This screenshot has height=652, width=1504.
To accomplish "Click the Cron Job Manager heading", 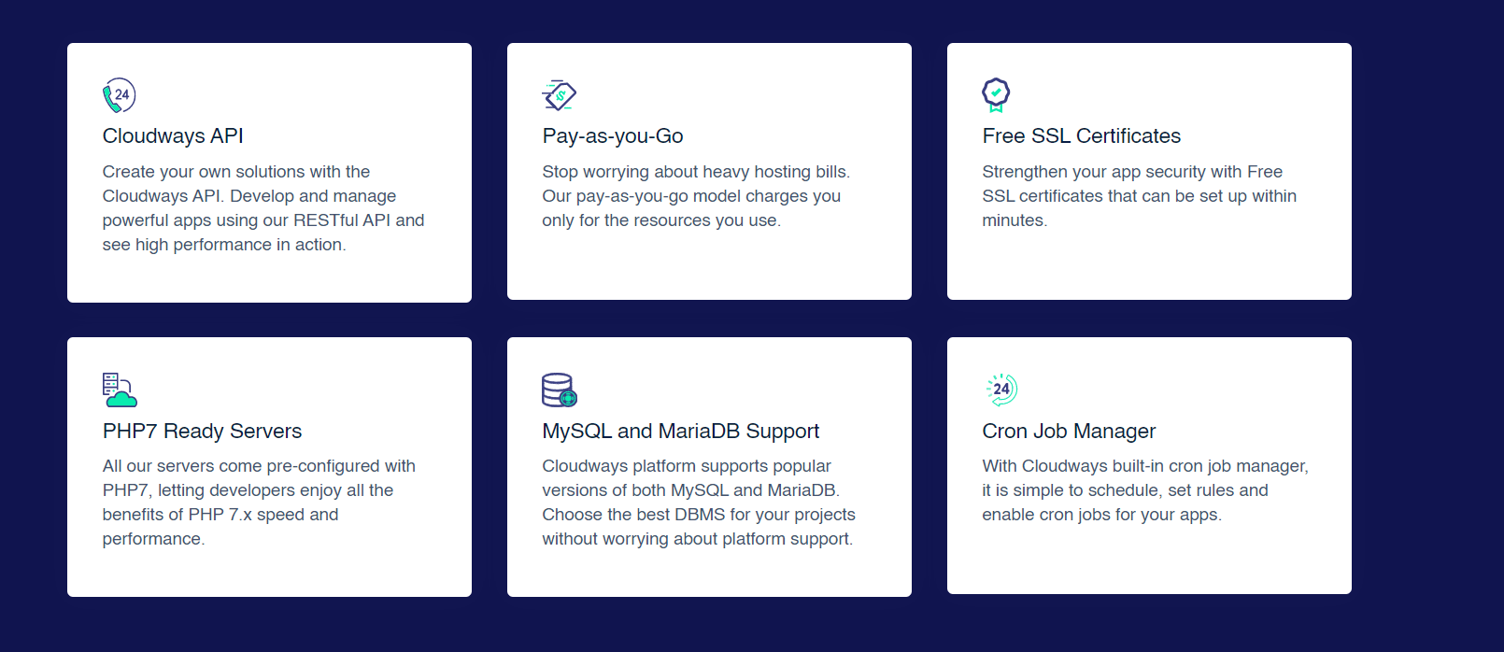I will click(x=1069, y=432).
